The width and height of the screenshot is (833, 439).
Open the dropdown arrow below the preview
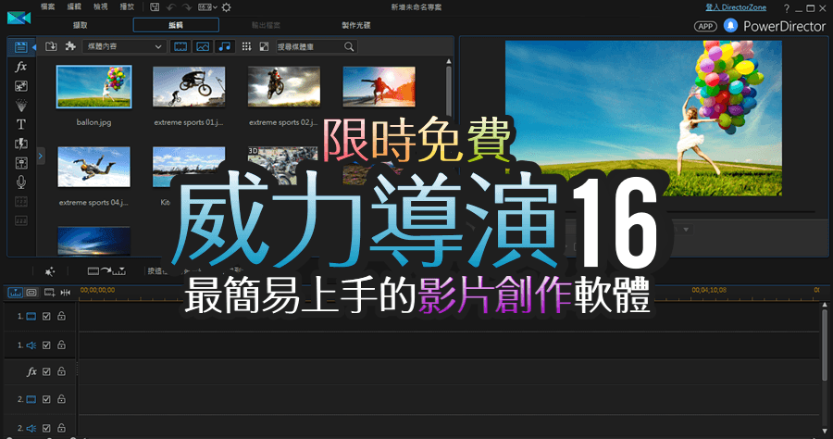(686, 230)
